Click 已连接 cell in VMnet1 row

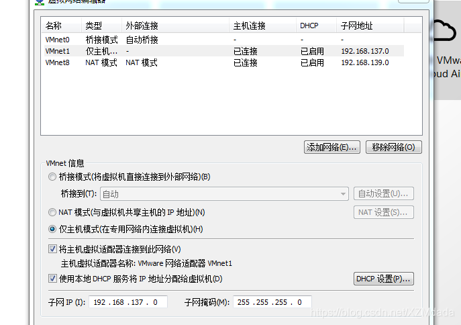(245, 51)
